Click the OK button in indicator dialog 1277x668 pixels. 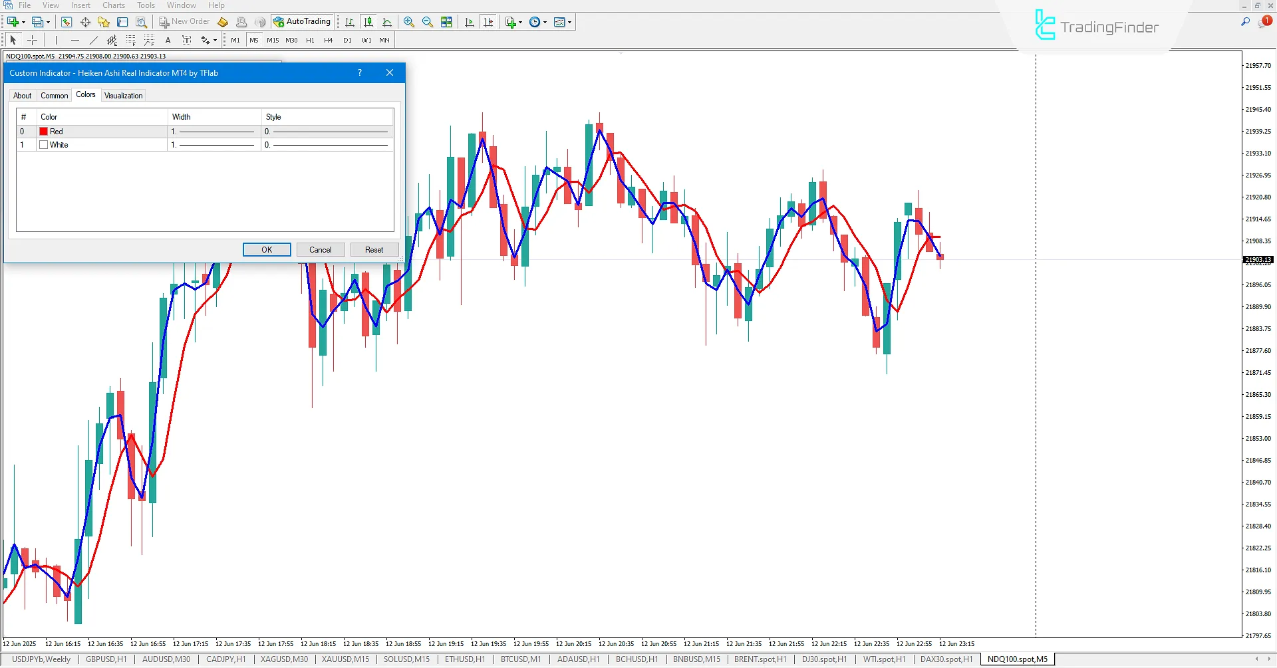(266, 249)
